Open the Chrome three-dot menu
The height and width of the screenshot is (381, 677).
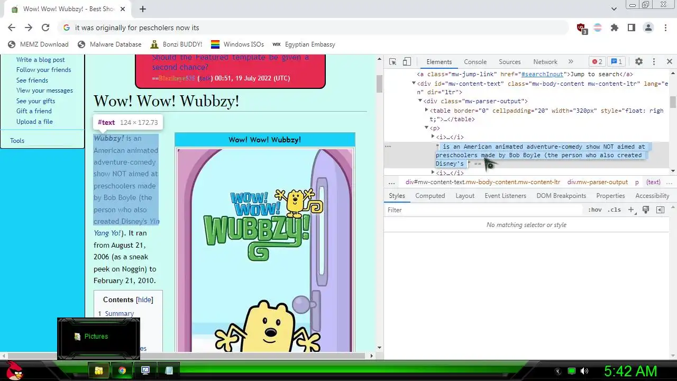point(665,28)
